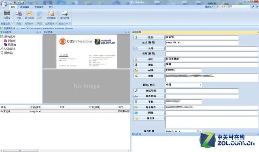Click the 部门 field containing 打印事业部

pyautogui.click(x=212, y=59)
